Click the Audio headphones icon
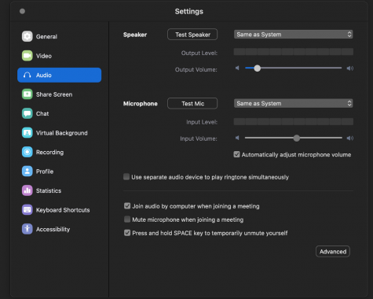This screenshot has width=373, height=299. 27,75
